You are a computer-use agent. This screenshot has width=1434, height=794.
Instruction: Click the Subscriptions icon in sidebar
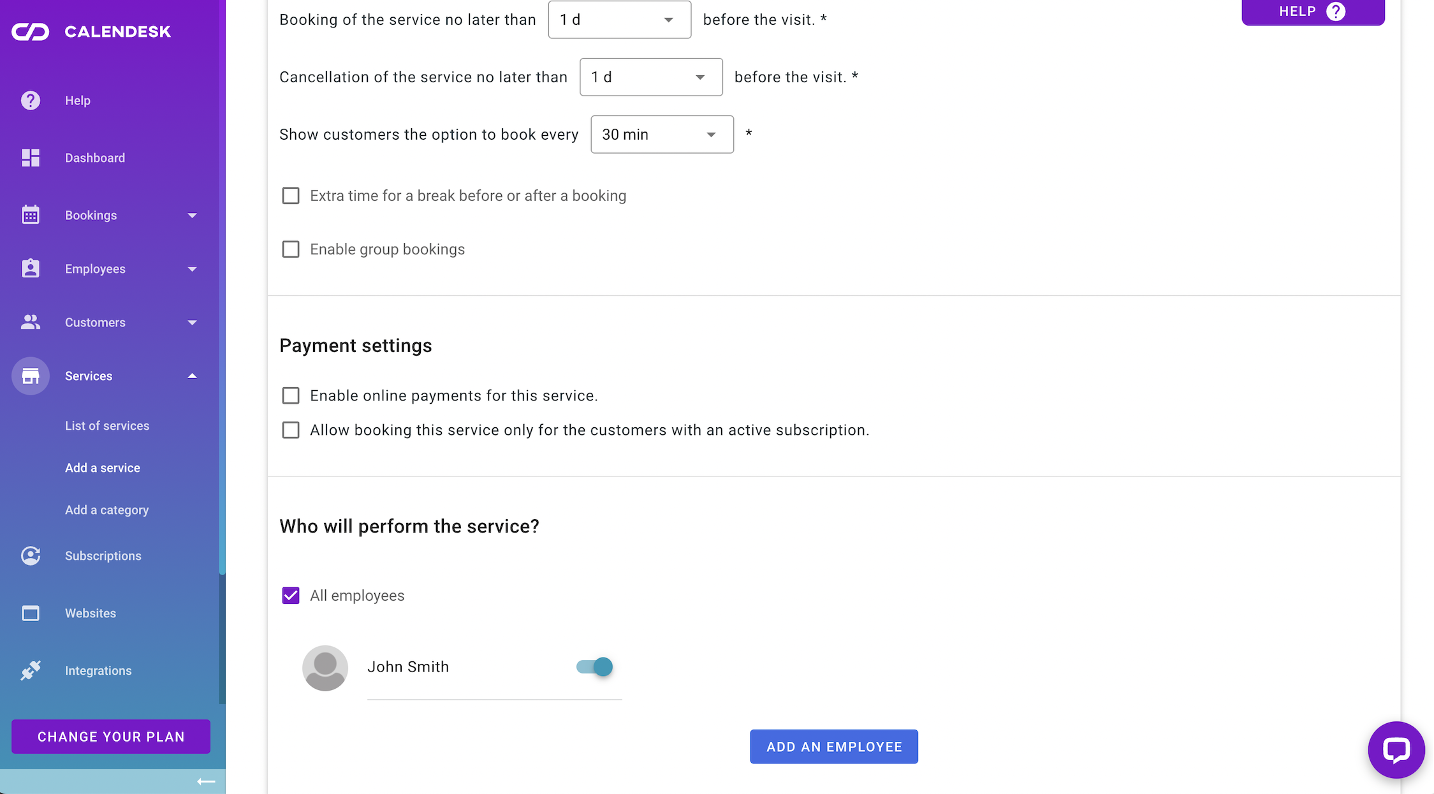[31, 555]
